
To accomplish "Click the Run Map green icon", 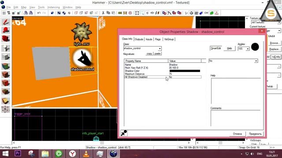I will (211, 13).
